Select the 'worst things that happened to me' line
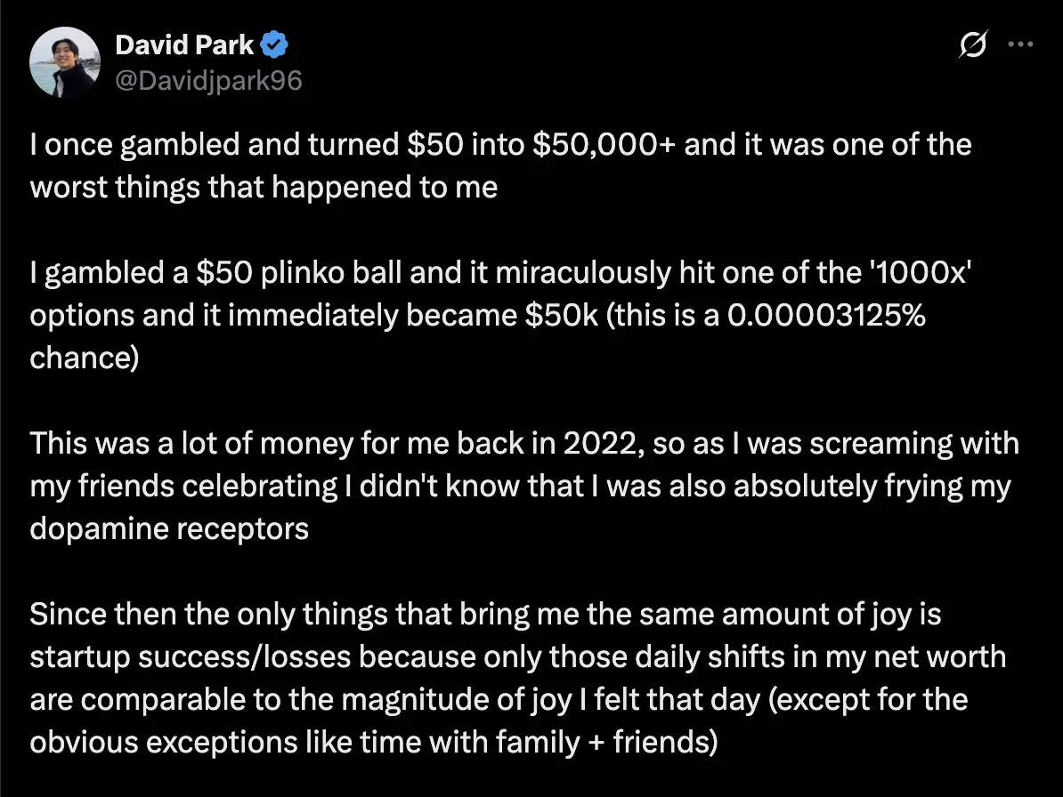Image resolution: width=1063 pixels, height=797 pixels. coord(264,188)
